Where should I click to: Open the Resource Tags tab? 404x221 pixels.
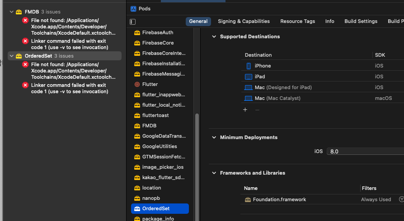pos(298,21)
